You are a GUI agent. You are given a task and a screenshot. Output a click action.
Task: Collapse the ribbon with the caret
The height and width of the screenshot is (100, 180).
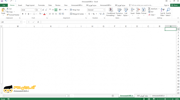178,18
